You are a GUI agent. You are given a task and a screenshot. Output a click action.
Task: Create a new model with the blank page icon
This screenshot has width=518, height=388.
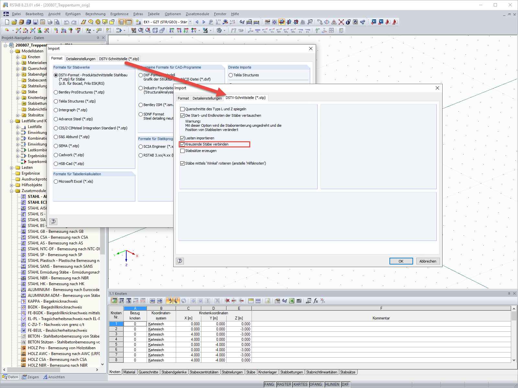7,22
